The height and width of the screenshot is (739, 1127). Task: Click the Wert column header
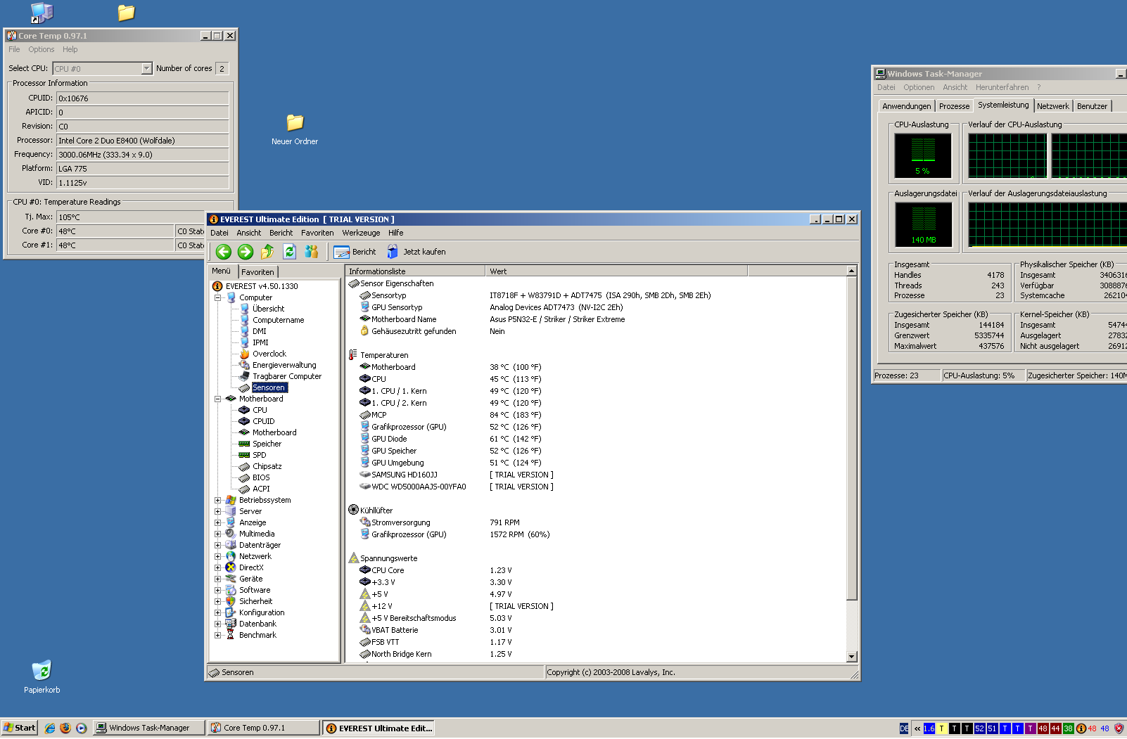[x=616, y=271]
